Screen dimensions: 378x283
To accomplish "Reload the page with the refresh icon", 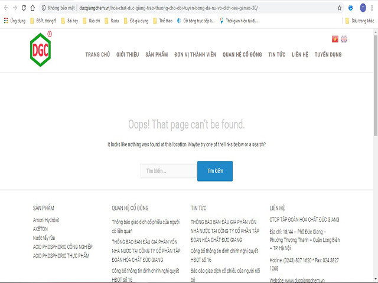I will pyautogui.click(x=24, y=8).
